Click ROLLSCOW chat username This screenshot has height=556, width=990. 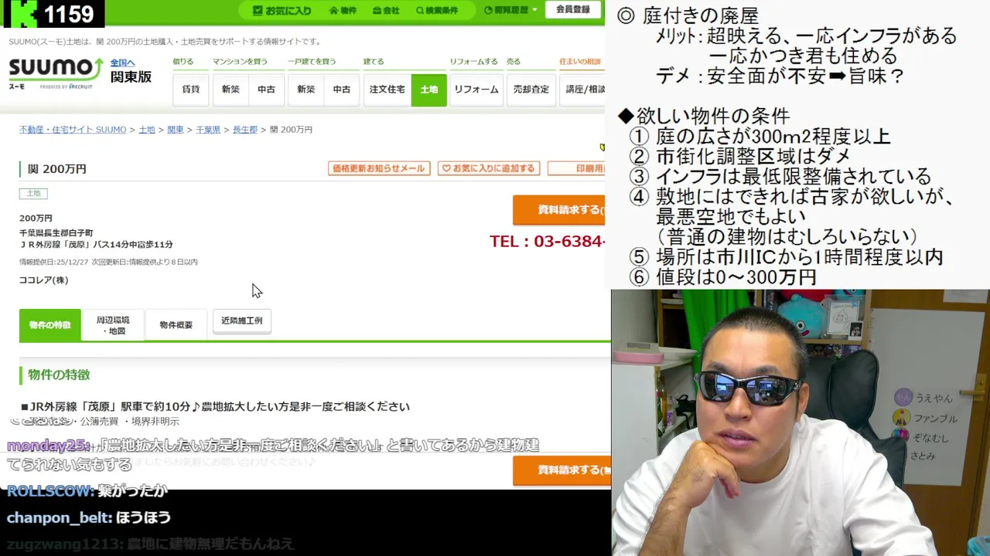(49, 491)
